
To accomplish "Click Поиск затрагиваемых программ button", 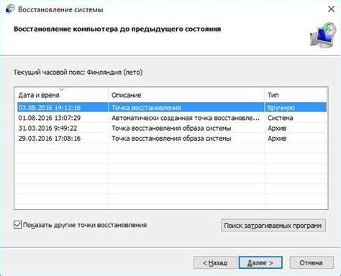I will (273, 225).
